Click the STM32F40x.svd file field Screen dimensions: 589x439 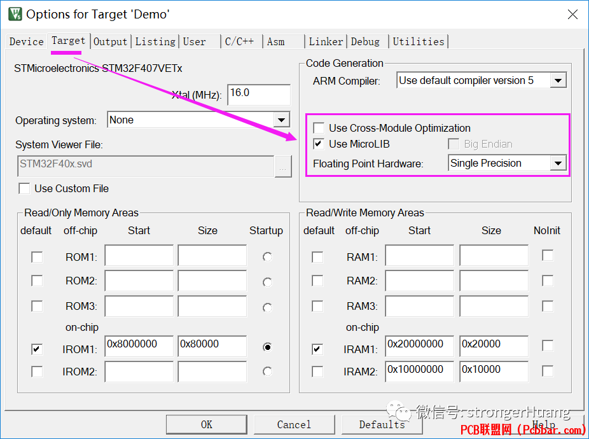pyautogui.click(x=146, y=166)
